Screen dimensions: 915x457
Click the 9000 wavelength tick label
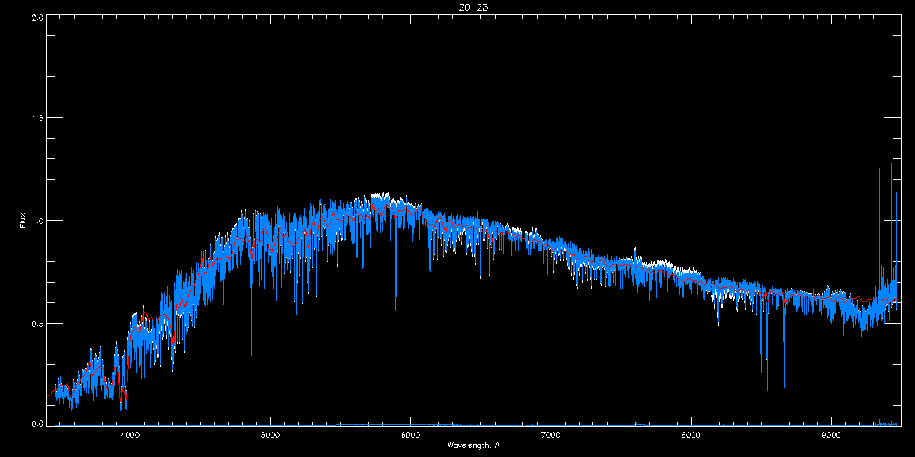(x=831, y=435)
